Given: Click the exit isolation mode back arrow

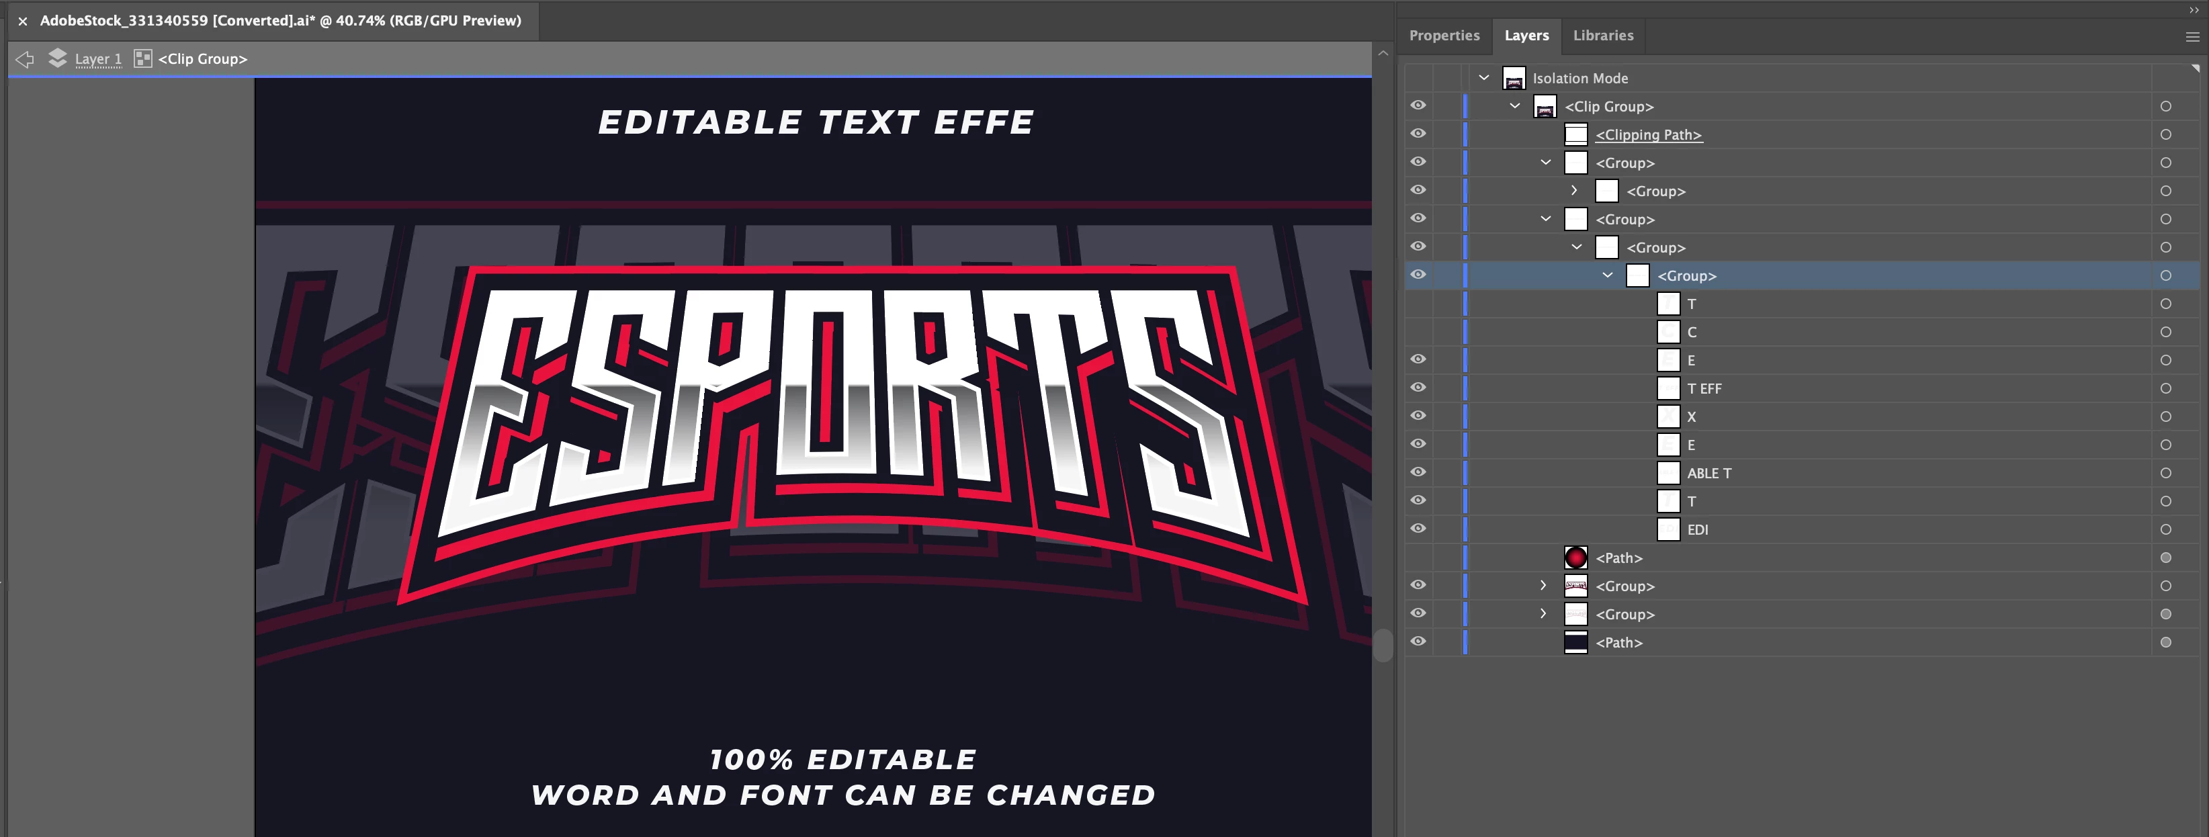Looking at the screenshot, I should click(25, 59).
